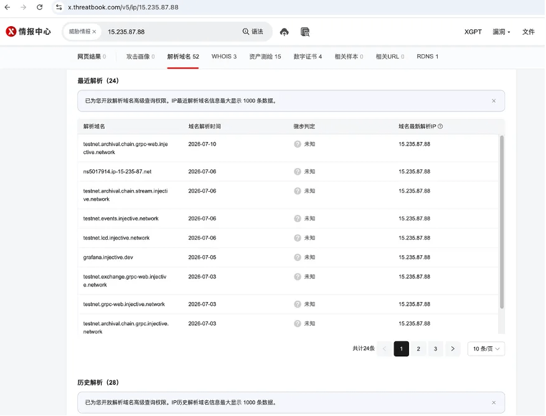The height and width of the screenshot is (416, 546).
Task: Open domain testnet.exchange.grpc-web.injective.network
Action: click(x=125, y=281)
